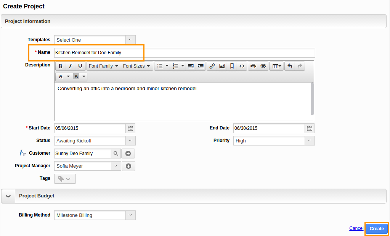Viewport: 390px width, 236px height.
Task: Add a new project manager
Action: (128, 166)
